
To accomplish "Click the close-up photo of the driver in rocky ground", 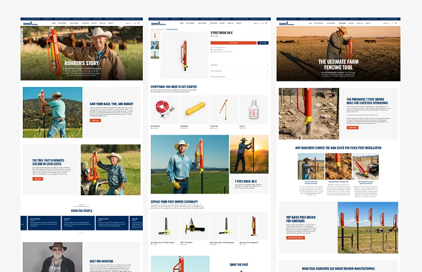I will point(309,114).
